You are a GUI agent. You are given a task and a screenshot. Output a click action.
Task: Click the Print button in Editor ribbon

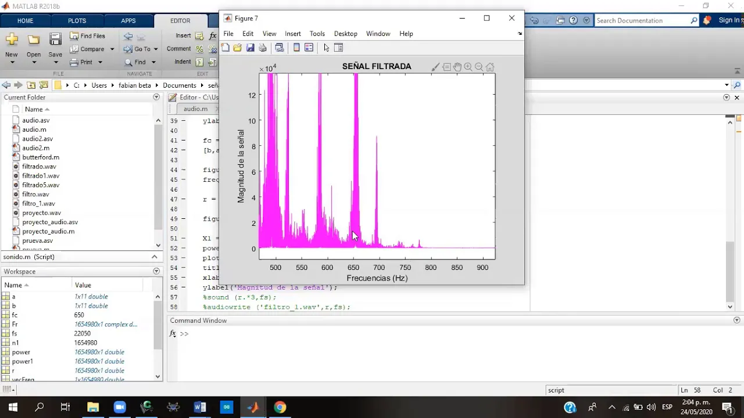coord(81,62)
